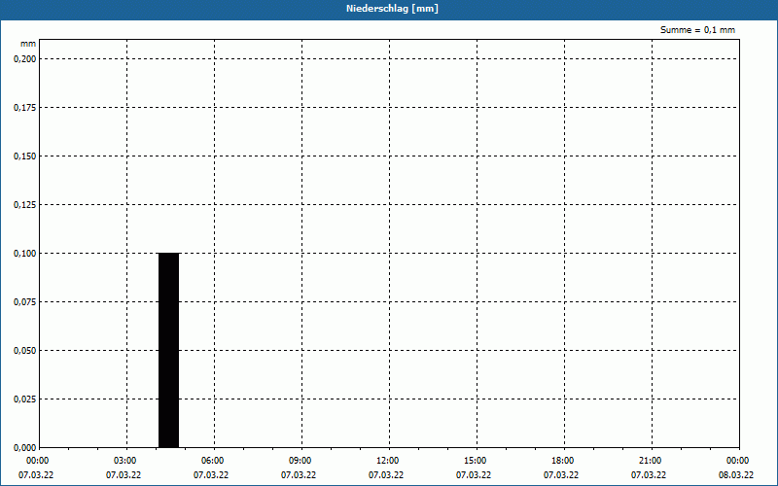778x486 pixels.
Task: Select the 0,050 y-axis label
Action: [25, 351]
